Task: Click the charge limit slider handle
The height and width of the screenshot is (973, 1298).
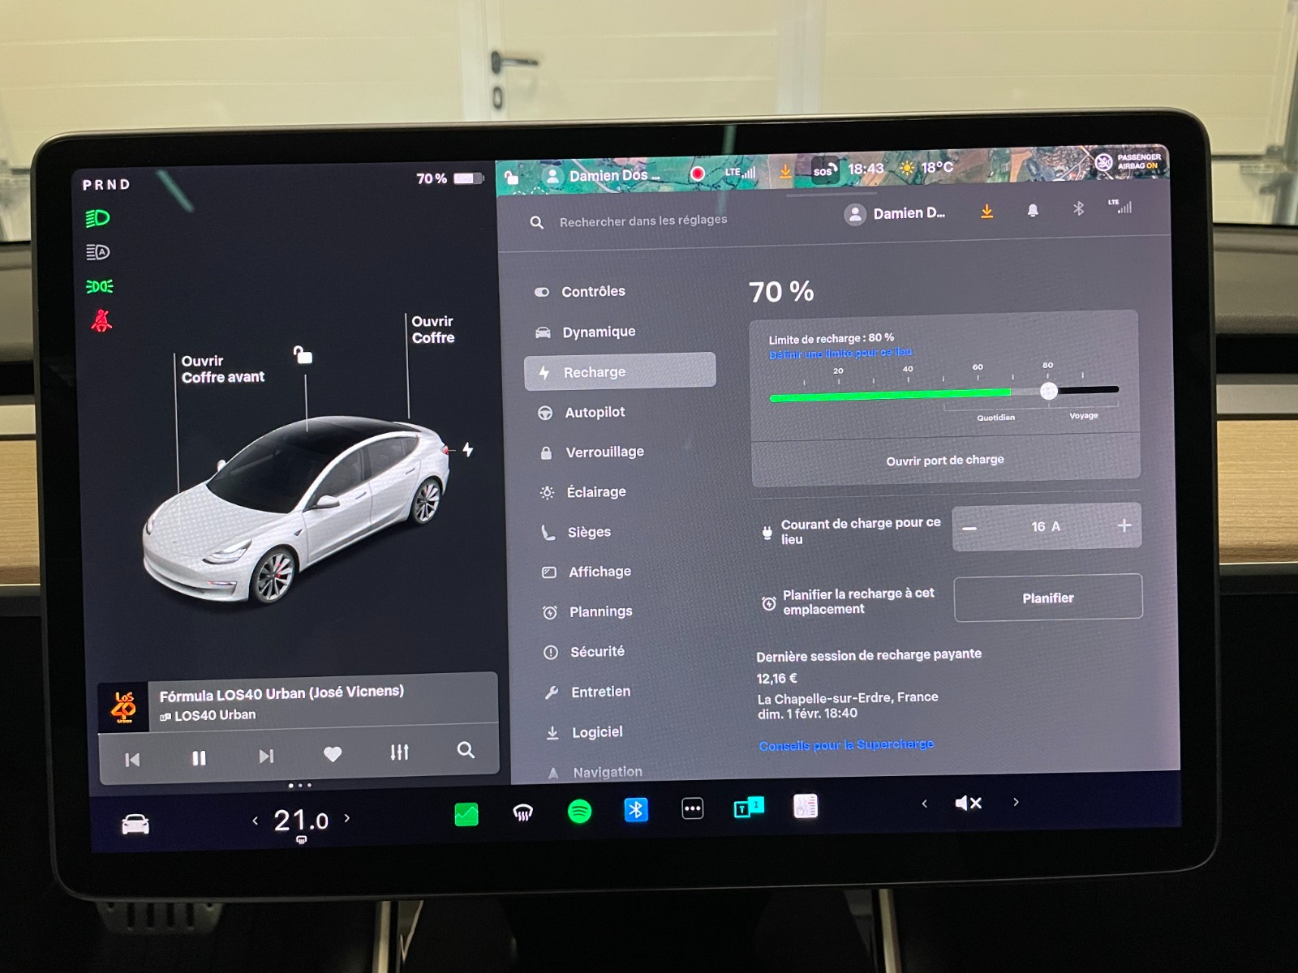Action: pos(1048,391)
